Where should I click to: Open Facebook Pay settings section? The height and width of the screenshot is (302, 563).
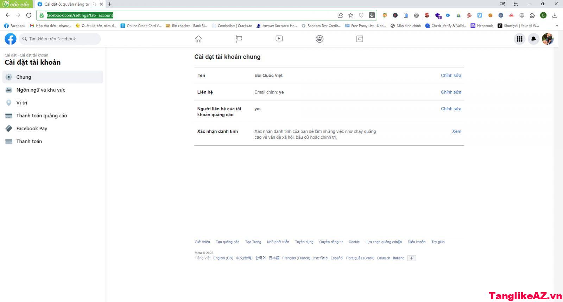pyautogui.click(x=32, y=129)
